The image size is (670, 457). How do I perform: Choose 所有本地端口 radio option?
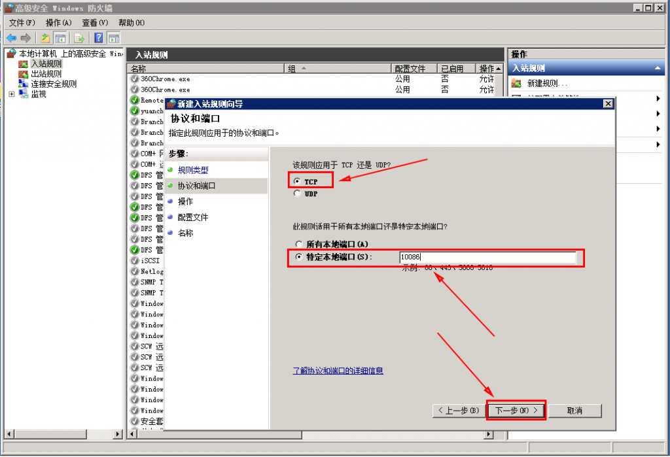pos(298,245)
